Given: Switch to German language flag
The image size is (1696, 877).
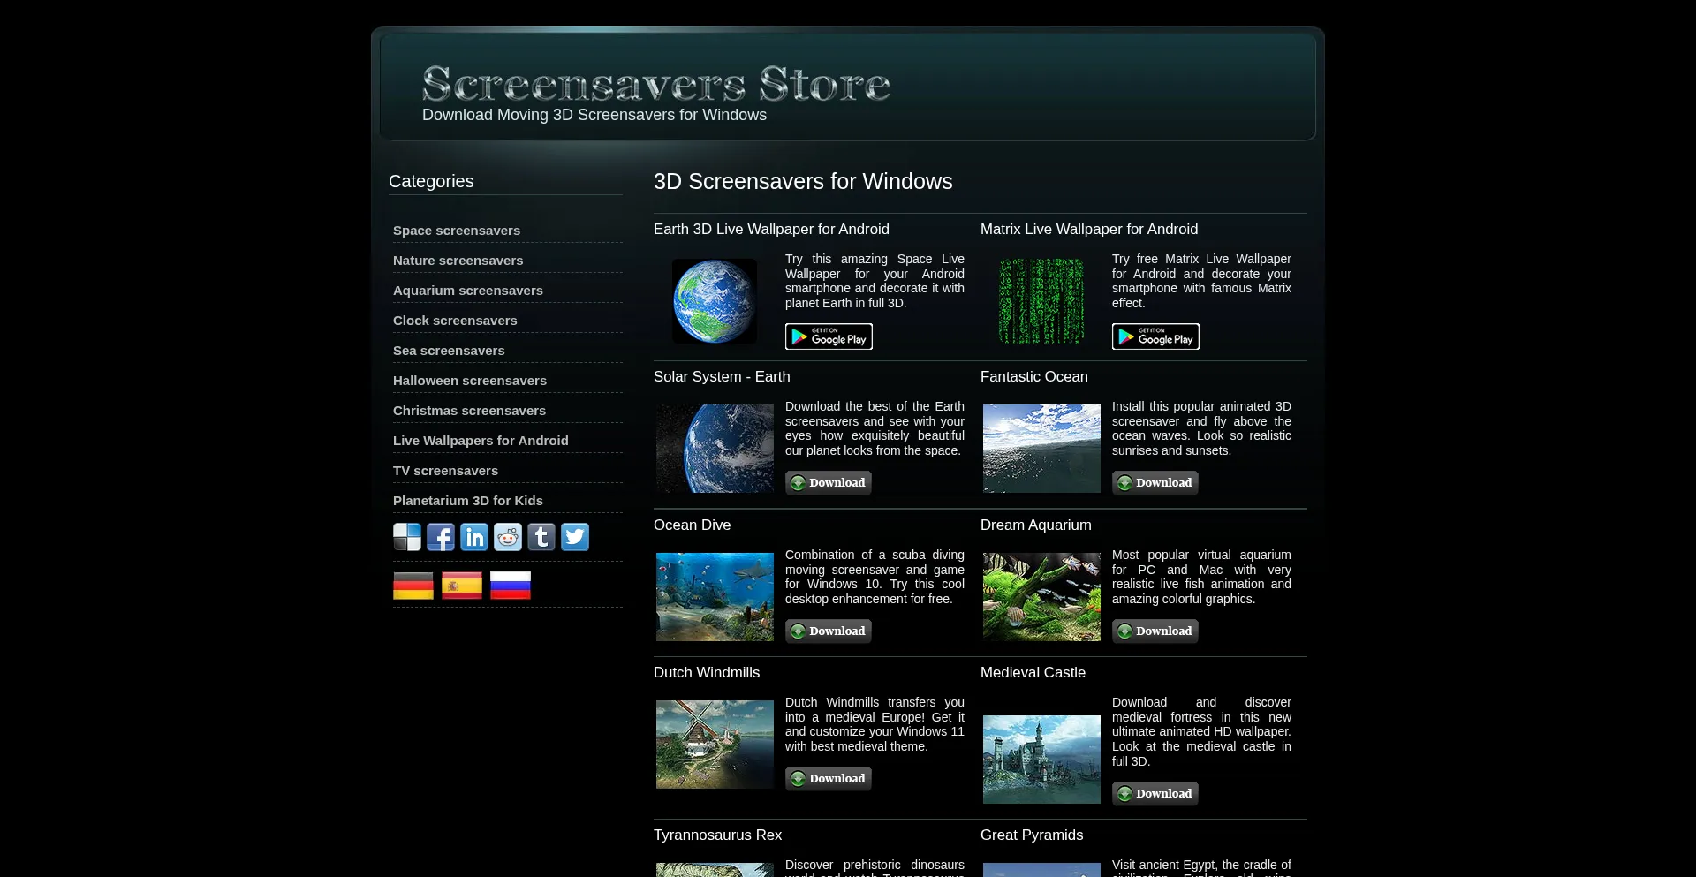Looking at the screenshot, I should tap(413, 586).
